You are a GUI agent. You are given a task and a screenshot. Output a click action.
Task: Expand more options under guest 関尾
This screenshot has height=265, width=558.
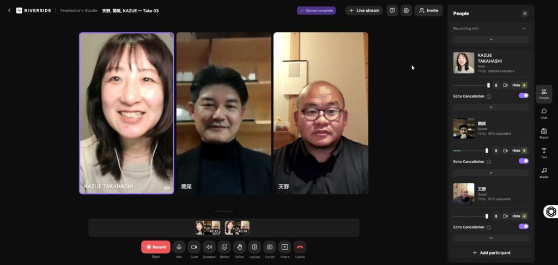[490, 173]
